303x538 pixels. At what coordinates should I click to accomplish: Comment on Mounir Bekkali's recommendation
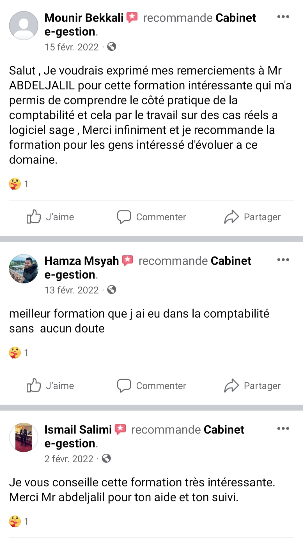click(x=151, y=217)
